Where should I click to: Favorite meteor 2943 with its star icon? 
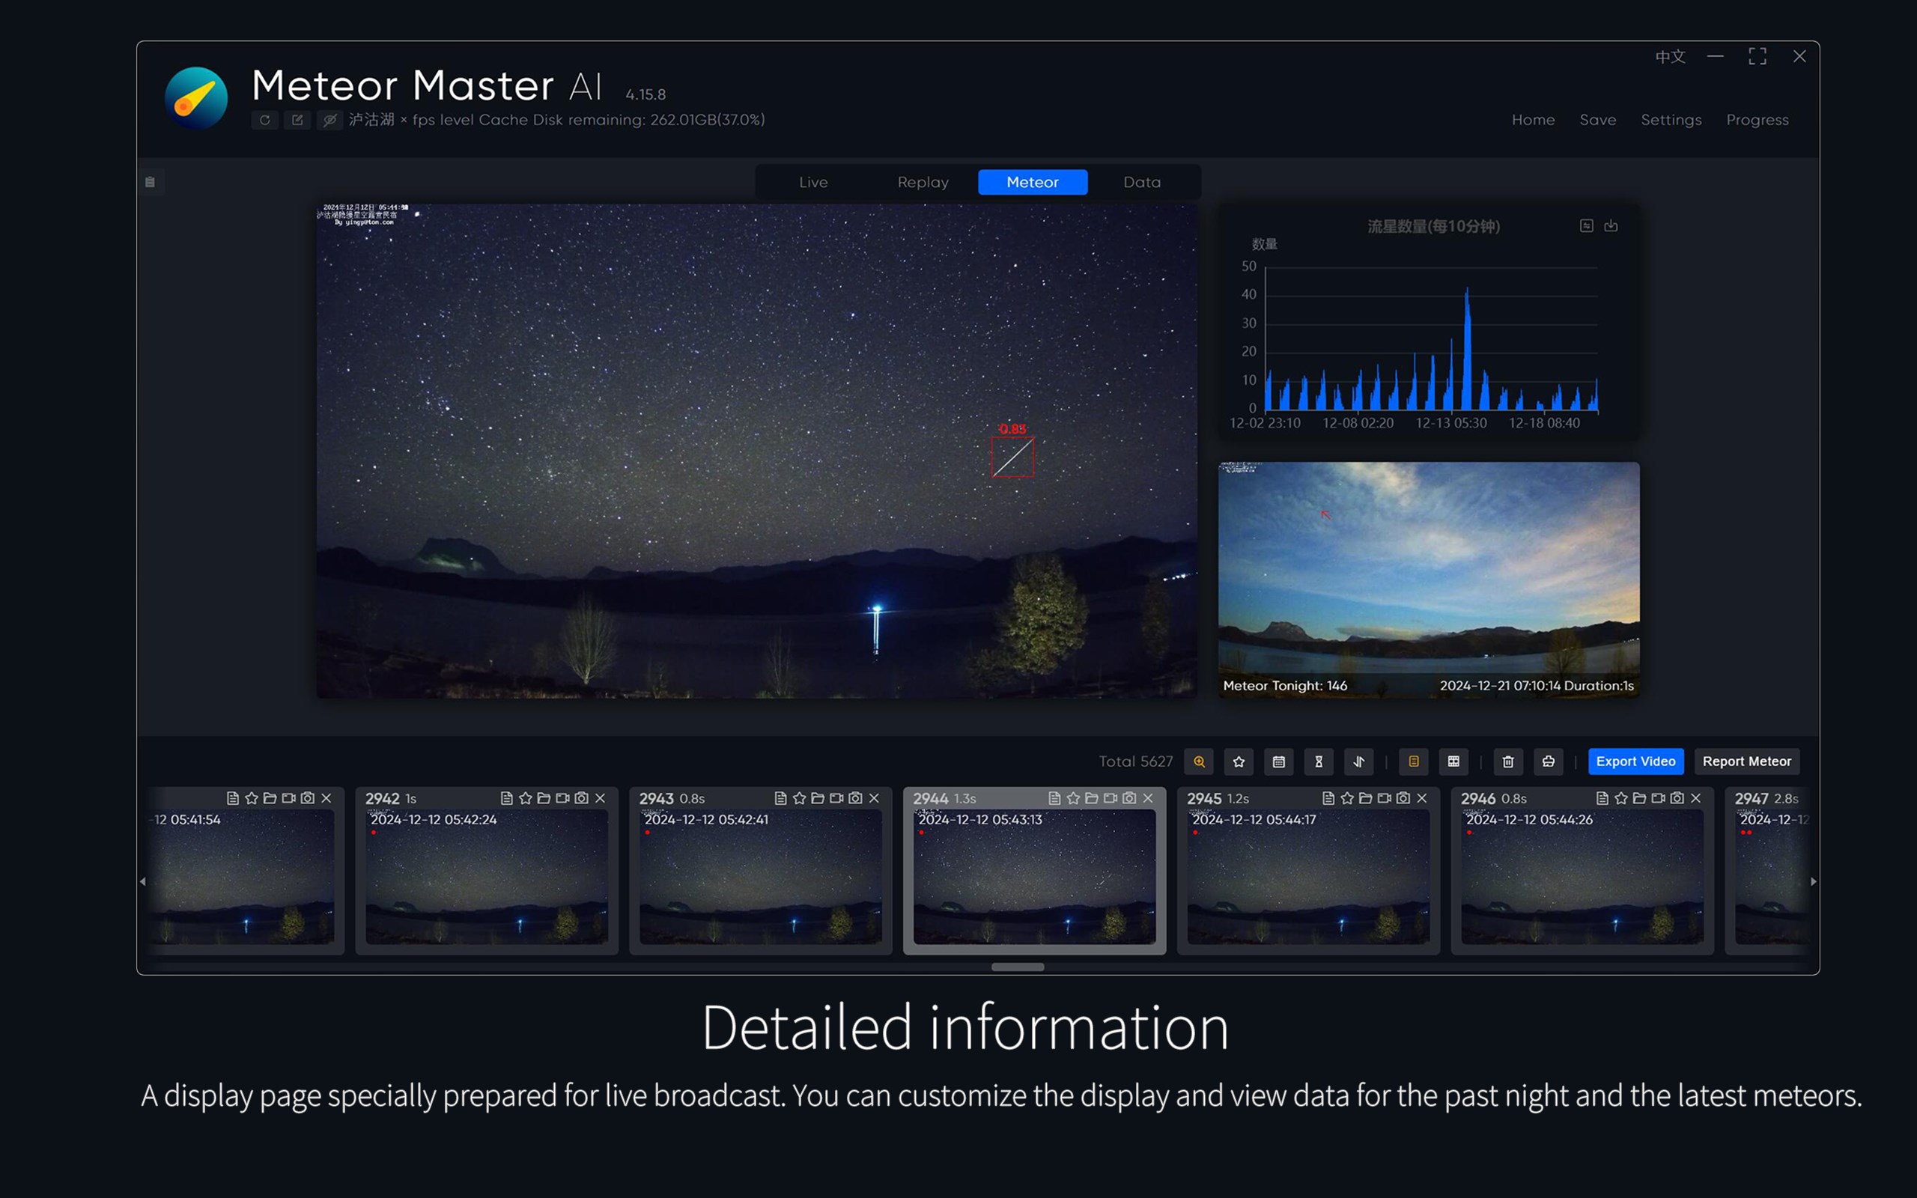(799, 799)
